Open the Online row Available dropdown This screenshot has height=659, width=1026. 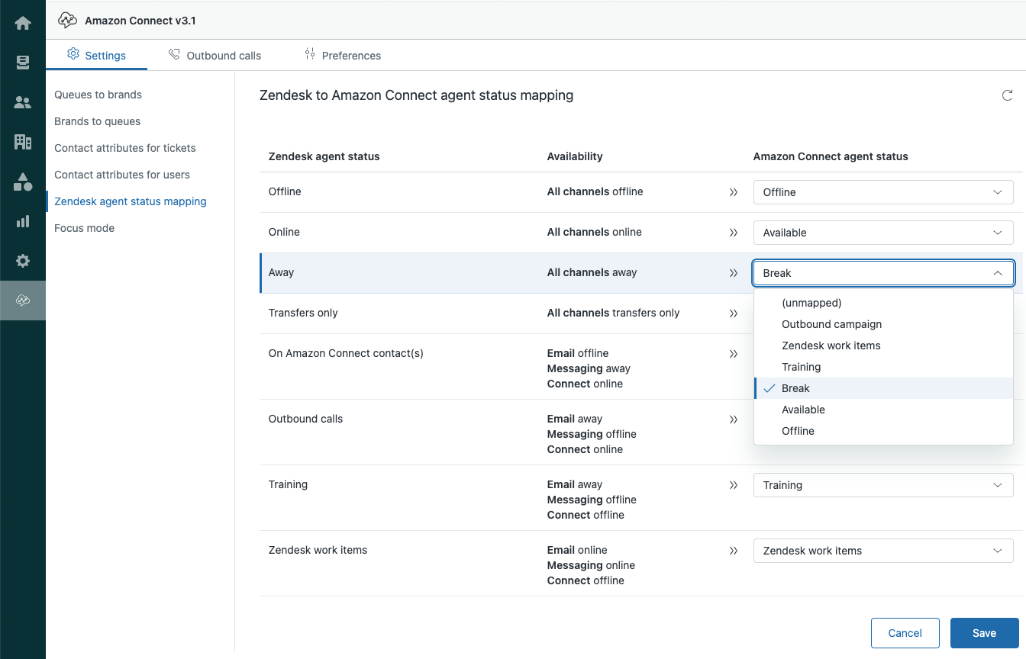click(x=883, y=233)
